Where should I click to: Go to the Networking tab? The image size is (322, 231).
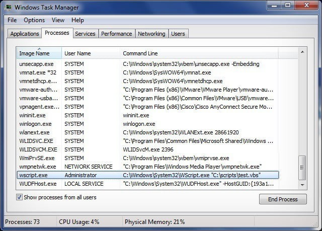click(x=151, y=34)
